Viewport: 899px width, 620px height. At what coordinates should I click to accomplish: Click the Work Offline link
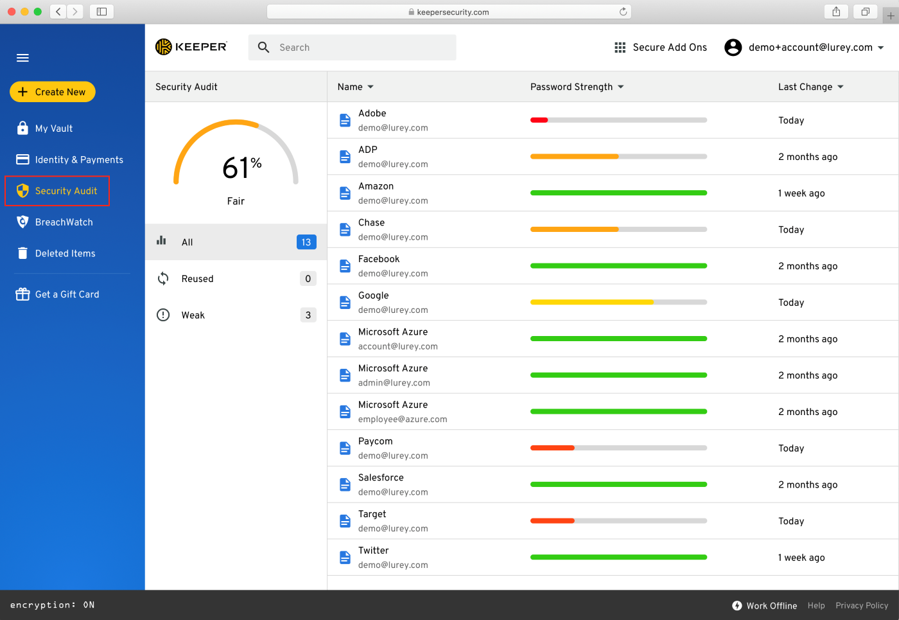(772, 606)
